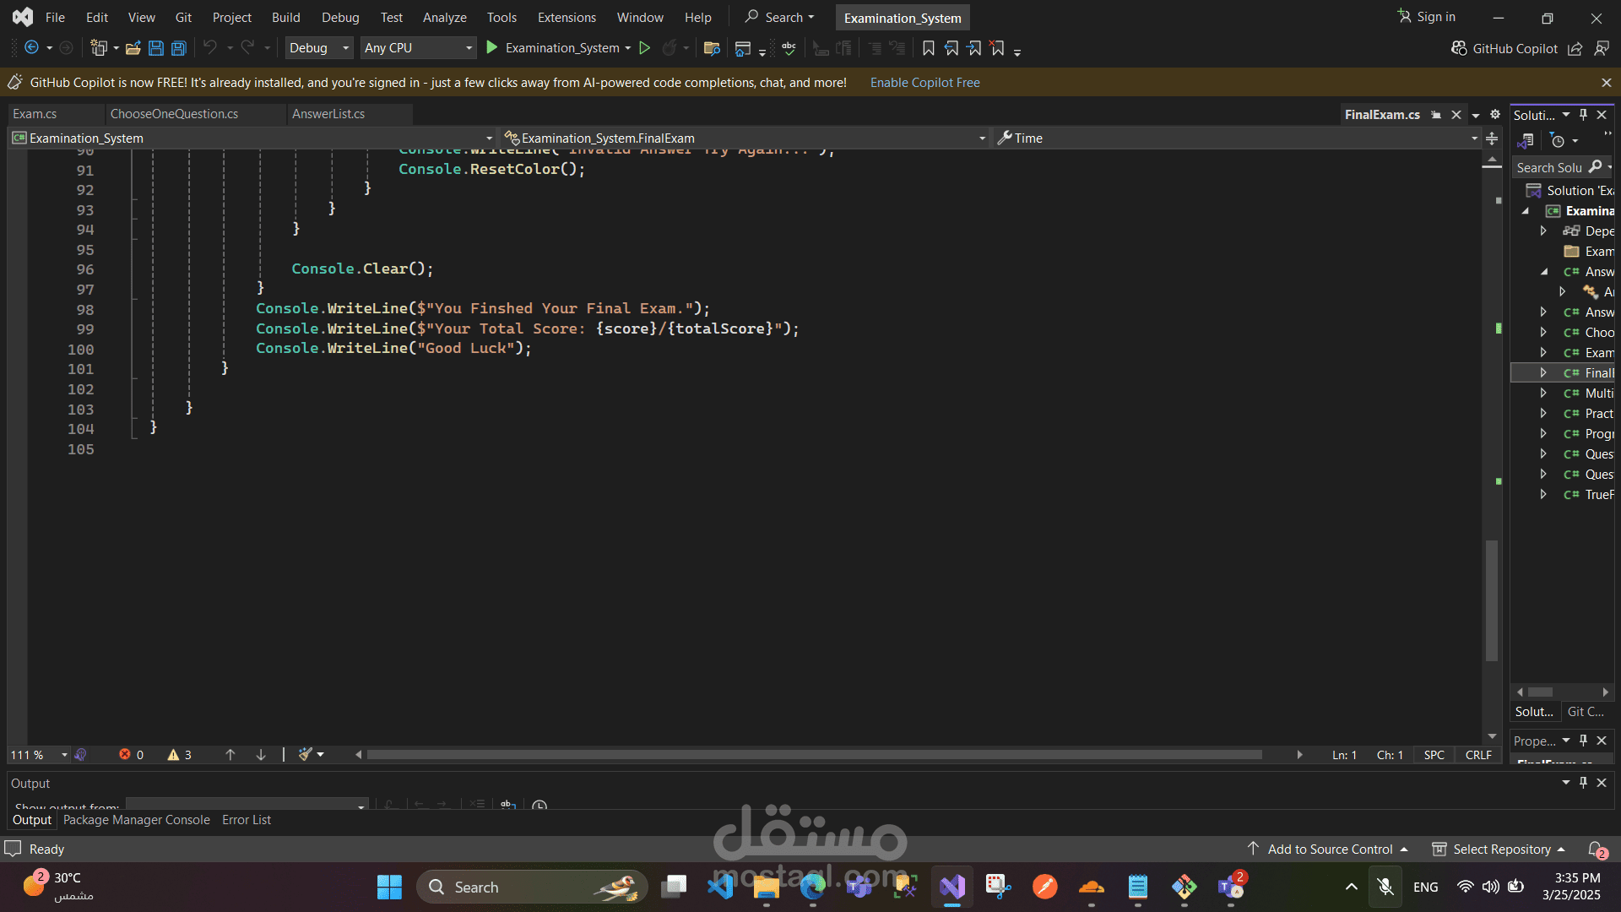Click the Navigate Backward arrow icon
This screenshot has width=1621, height=912.
click(x=31, y=48)
